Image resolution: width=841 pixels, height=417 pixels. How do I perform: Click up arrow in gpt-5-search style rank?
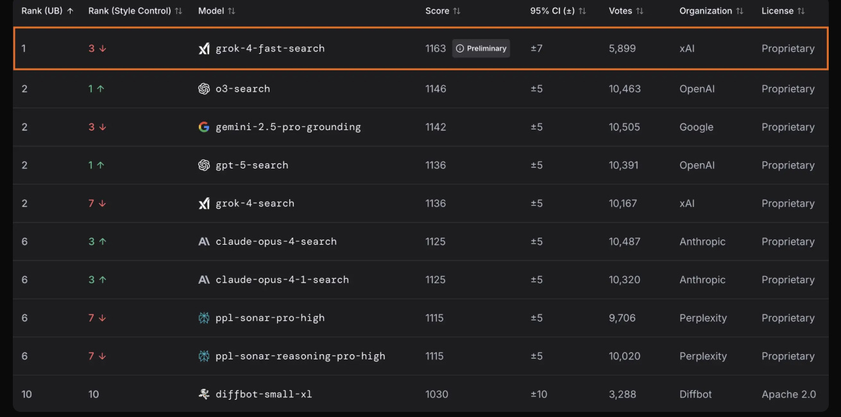(x=100, y=165)
